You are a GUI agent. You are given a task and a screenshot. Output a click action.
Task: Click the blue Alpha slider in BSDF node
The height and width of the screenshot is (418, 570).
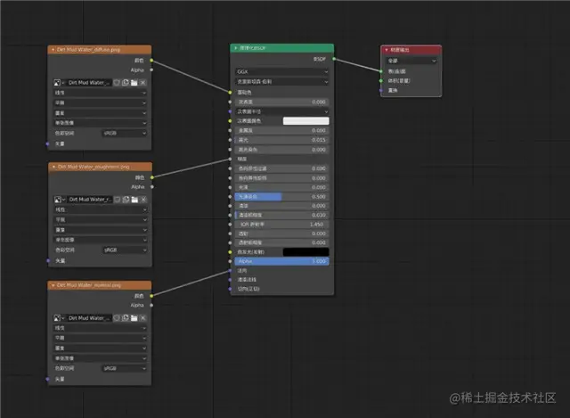point(282,261)
